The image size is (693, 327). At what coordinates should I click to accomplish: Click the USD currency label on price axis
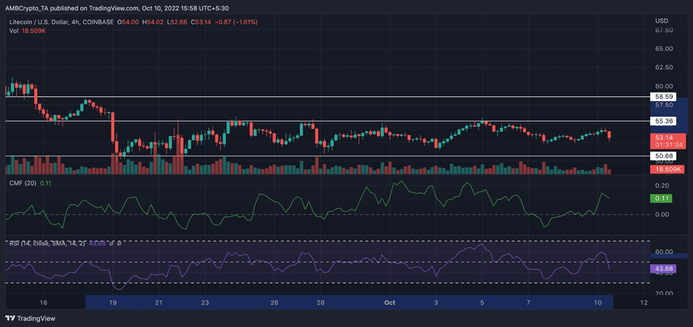click(662, 21)
